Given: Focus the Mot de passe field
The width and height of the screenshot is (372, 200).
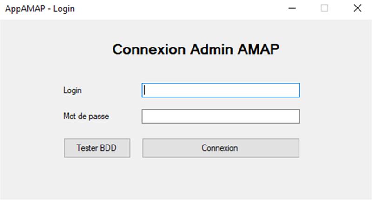Looking at the screenshot, I should (220, 116).
